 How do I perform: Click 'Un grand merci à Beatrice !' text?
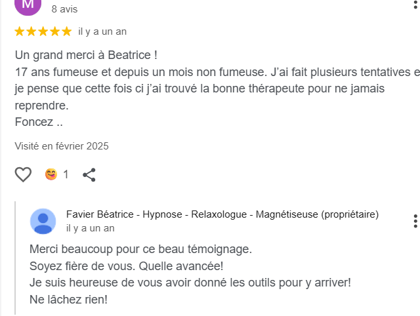click(86, 55)
